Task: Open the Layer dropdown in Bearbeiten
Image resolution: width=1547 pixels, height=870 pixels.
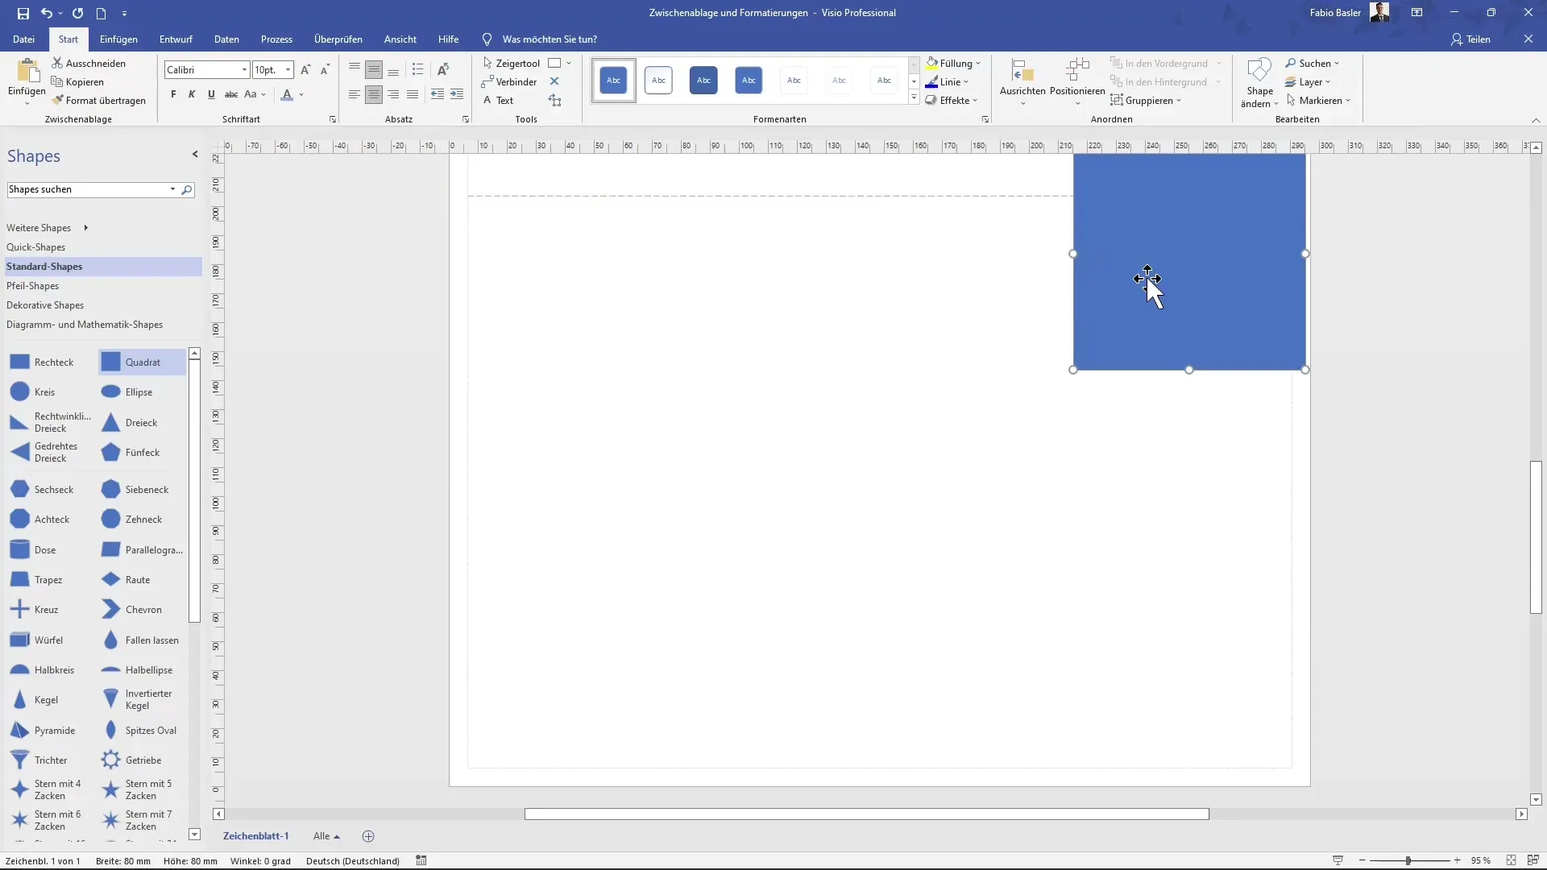Action: click(1308, 81)
